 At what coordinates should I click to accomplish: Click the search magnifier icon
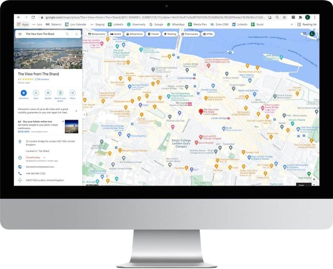pyautogui.click(x=67, y=34)
